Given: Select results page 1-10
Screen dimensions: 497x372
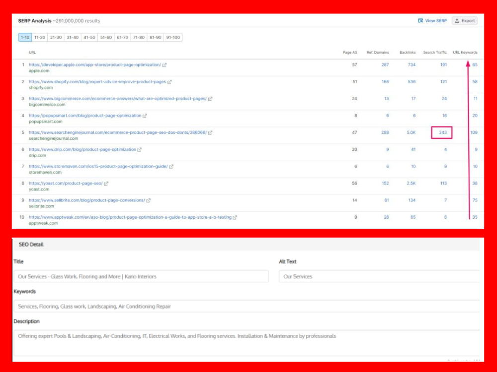Looking at the screenshot, I should click(x=25, y=37).
